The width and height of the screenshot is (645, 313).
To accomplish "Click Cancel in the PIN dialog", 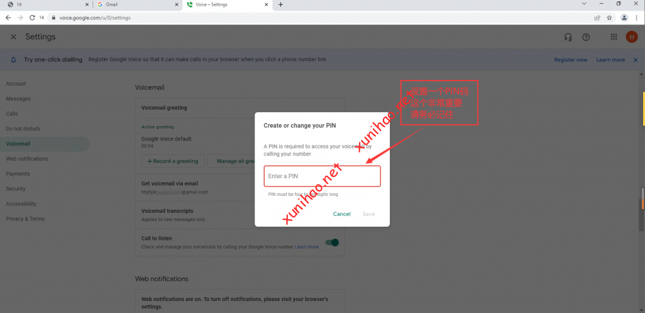I will click(x=341, y=214).
